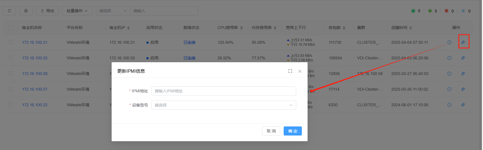Click 已连接 status for 172.16.100.21
Image resolution: width=483 pixels, height=150 pixels.
tap(189, 42)
